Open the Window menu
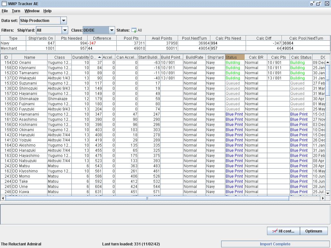The width and height of the screenshot is (331, 248). [x=32, y=11]
